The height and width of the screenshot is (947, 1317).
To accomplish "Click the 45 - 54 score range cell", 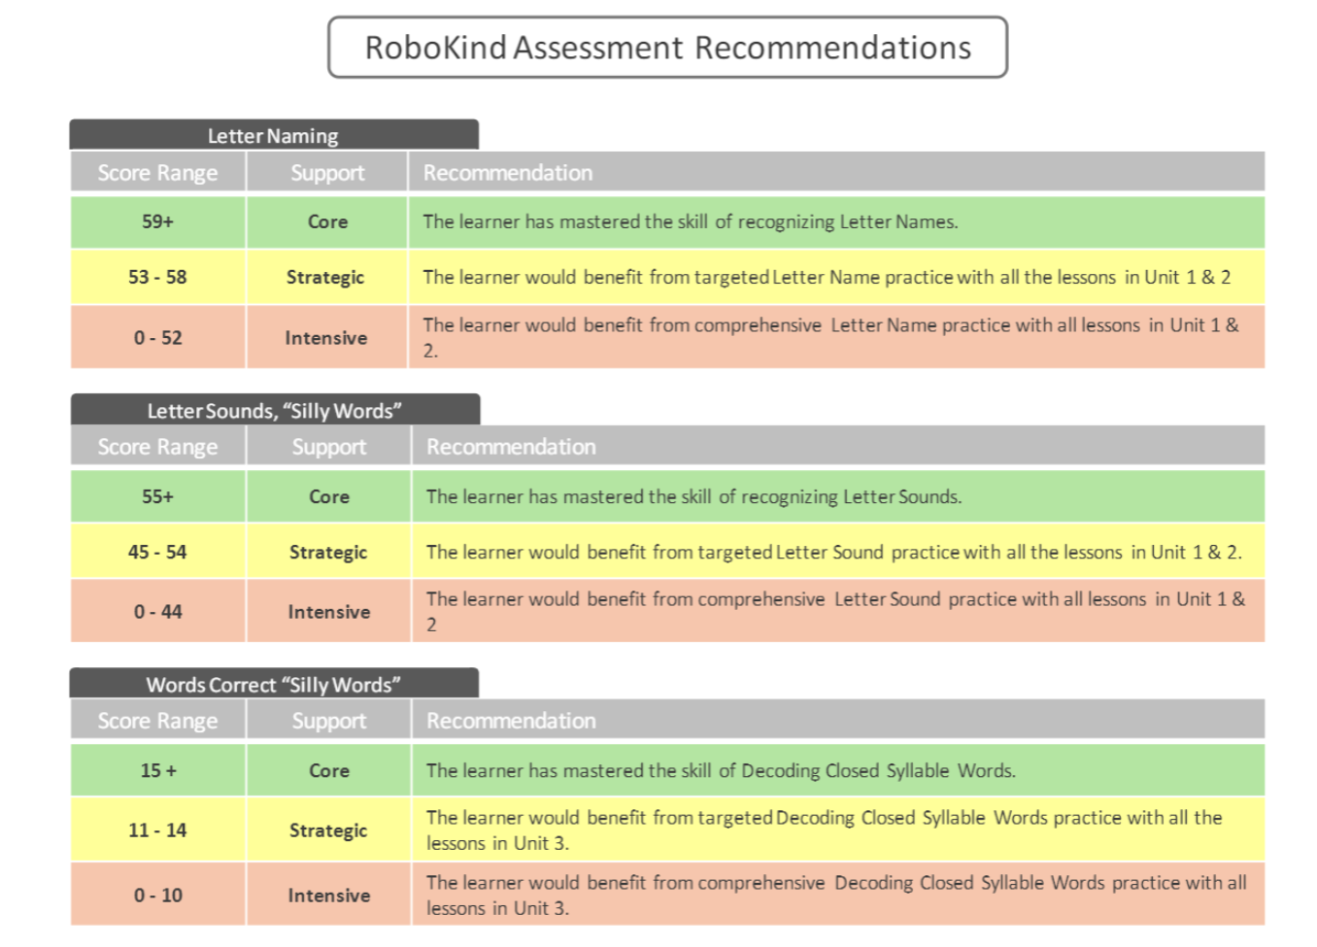I will pos(157,552).
